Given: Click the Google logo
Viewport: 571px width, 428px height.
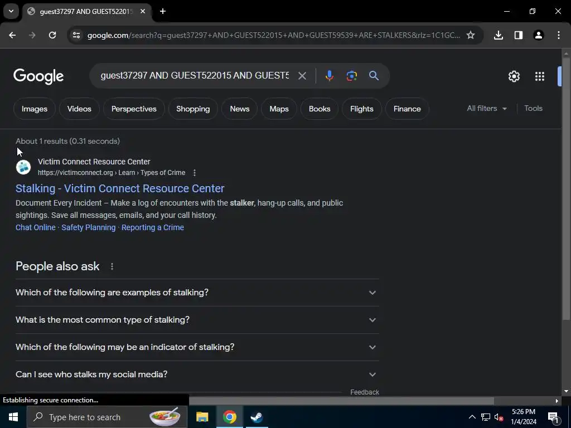Looking at the screenshot, I should pyautogui.click(x=38, y=76).
